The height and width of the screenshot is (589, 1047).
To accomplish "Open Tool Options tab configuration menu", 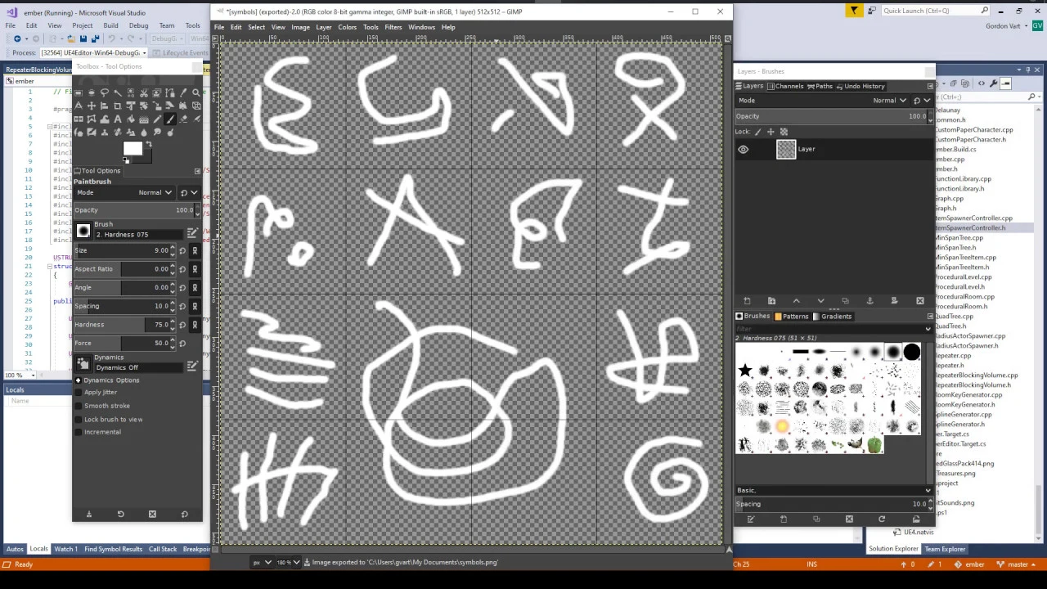I will point(197,171).
